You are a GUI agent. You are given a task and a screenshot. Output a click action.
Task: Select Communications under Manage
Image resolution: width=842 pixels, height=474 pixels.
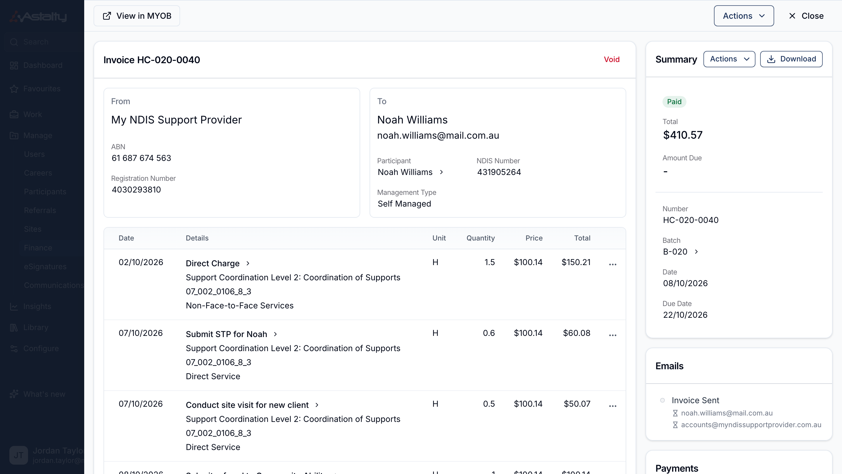54,285
